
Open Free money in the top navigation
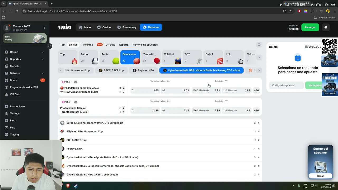(x=127, y=27)
